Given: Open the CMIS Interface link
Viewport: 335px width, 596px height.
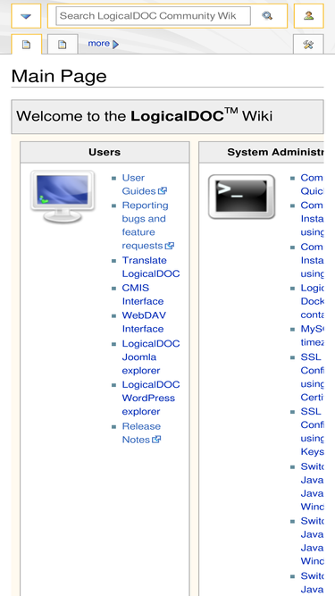Looking at the screenshot, I should tap(143, 295).
